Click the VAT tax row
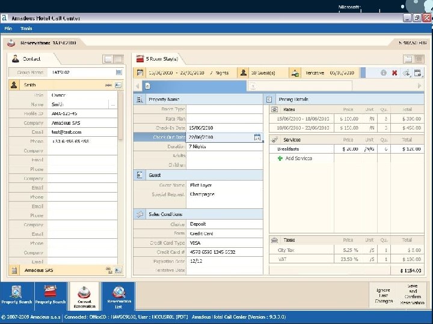The image size is (433, 324). pos(346,259)
